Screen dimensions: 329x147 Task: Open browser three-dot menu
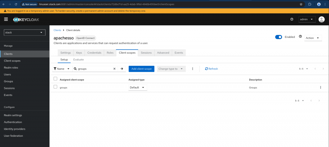[325, 4]
